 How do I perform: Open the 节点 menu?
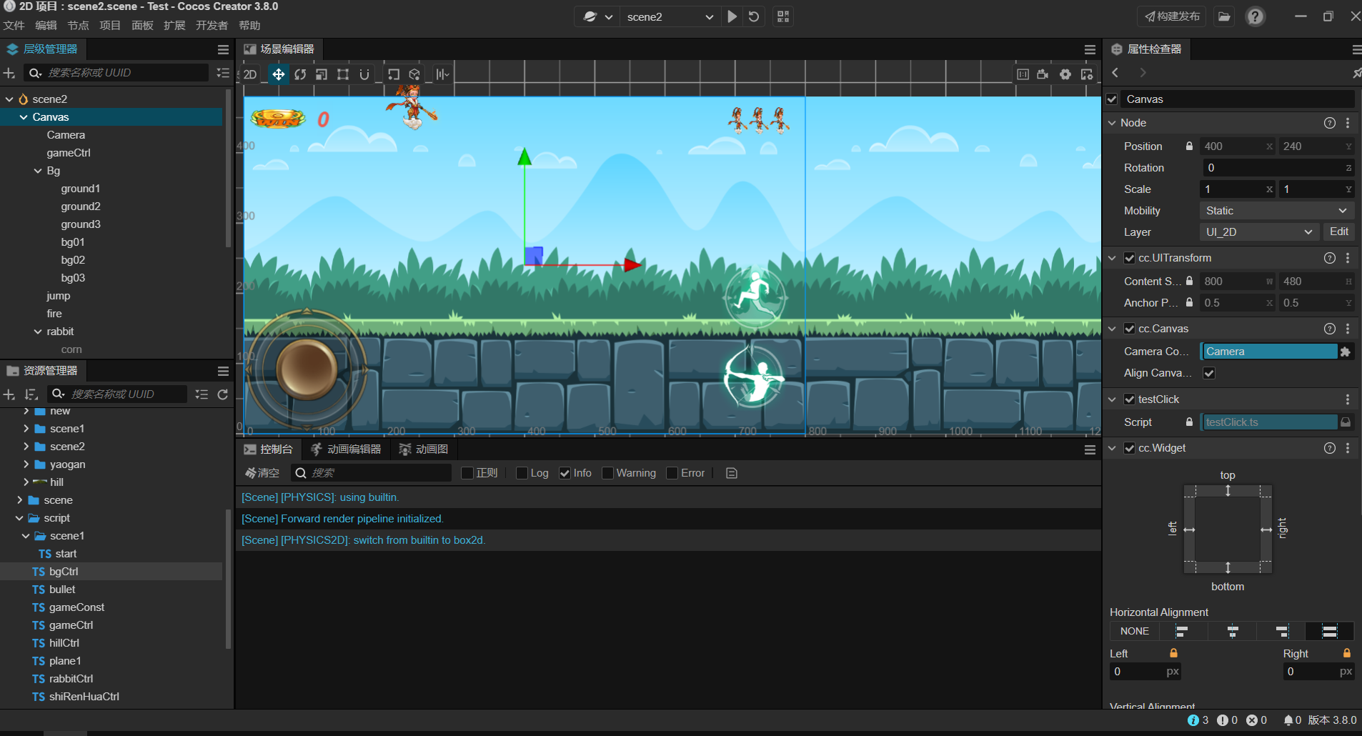coord(78,26)
